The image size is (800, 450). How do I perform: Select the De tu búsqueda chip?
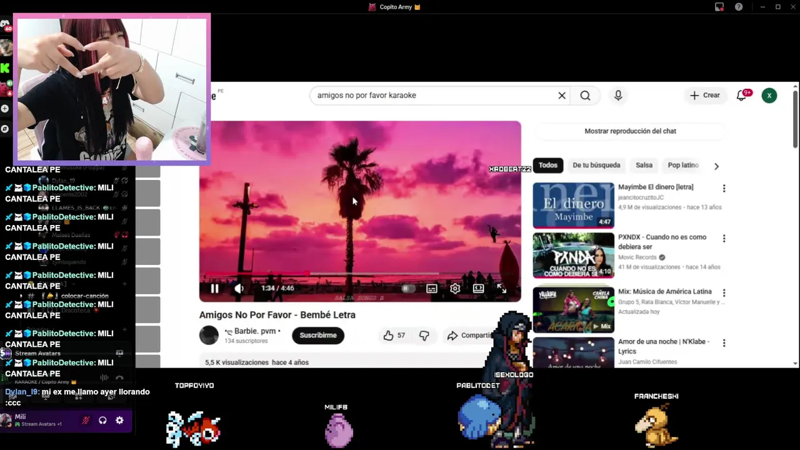596,166
